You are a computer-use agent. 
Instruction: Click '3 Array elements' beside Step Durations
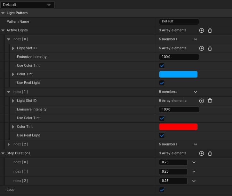173,153
